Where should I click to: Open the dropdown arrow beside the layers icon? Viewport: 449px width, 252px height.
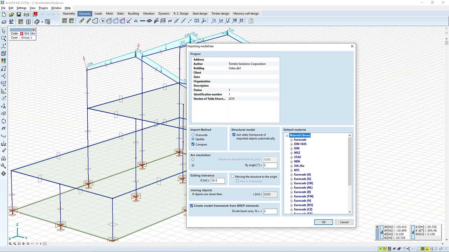click(42, 22)
